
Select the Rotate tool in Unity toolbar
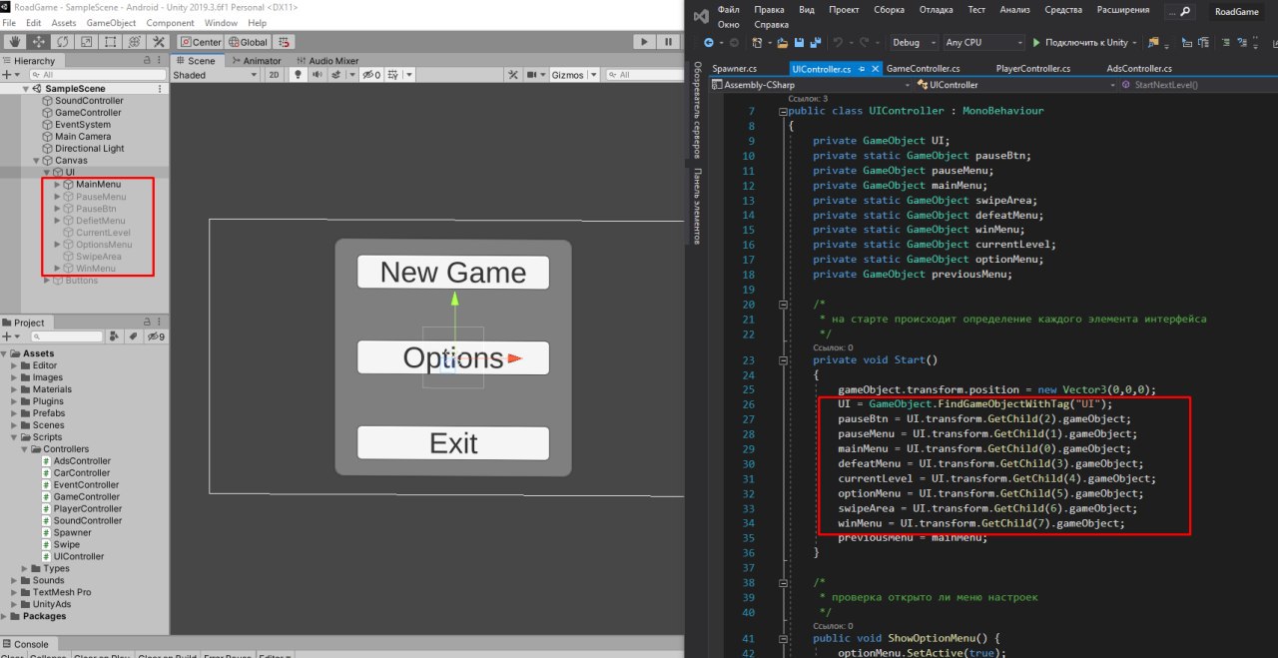[63, 42]
